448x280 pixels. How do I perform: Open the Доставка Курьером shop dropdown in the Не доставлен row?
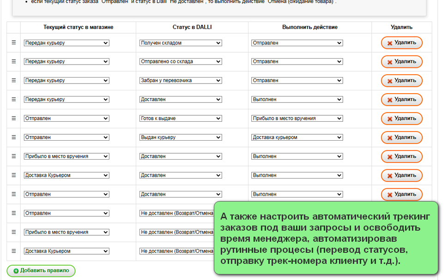(x=67, y=251)
